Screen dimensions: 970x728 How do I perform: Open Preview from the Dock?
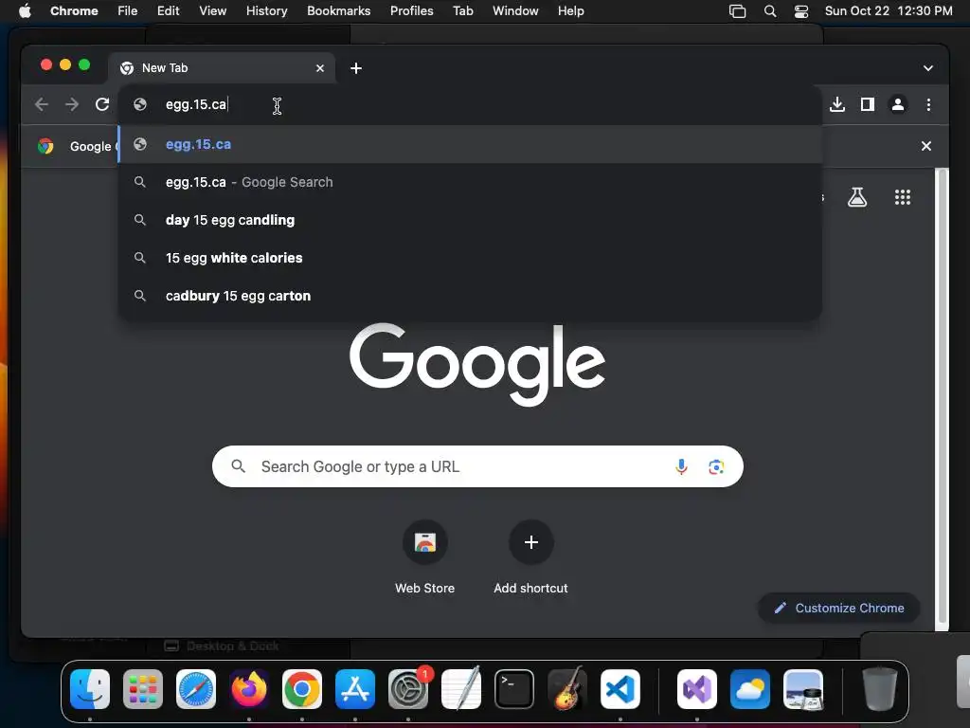(x=803, y=689)
